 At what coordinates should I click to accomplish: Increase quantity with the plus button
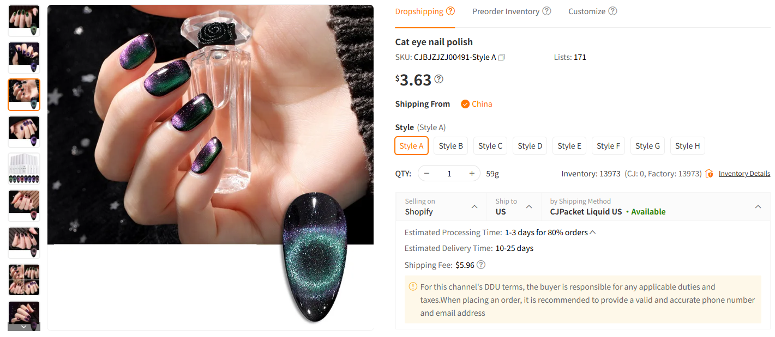pyautogui.click(x=471, y=173)
